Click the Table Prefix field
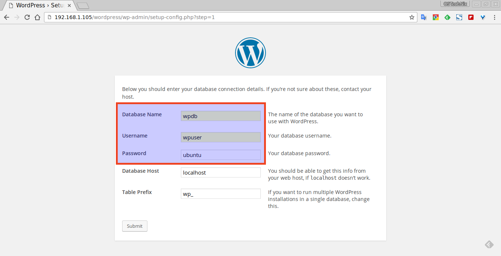The image size is (501, 256). (x=221, y=194)
